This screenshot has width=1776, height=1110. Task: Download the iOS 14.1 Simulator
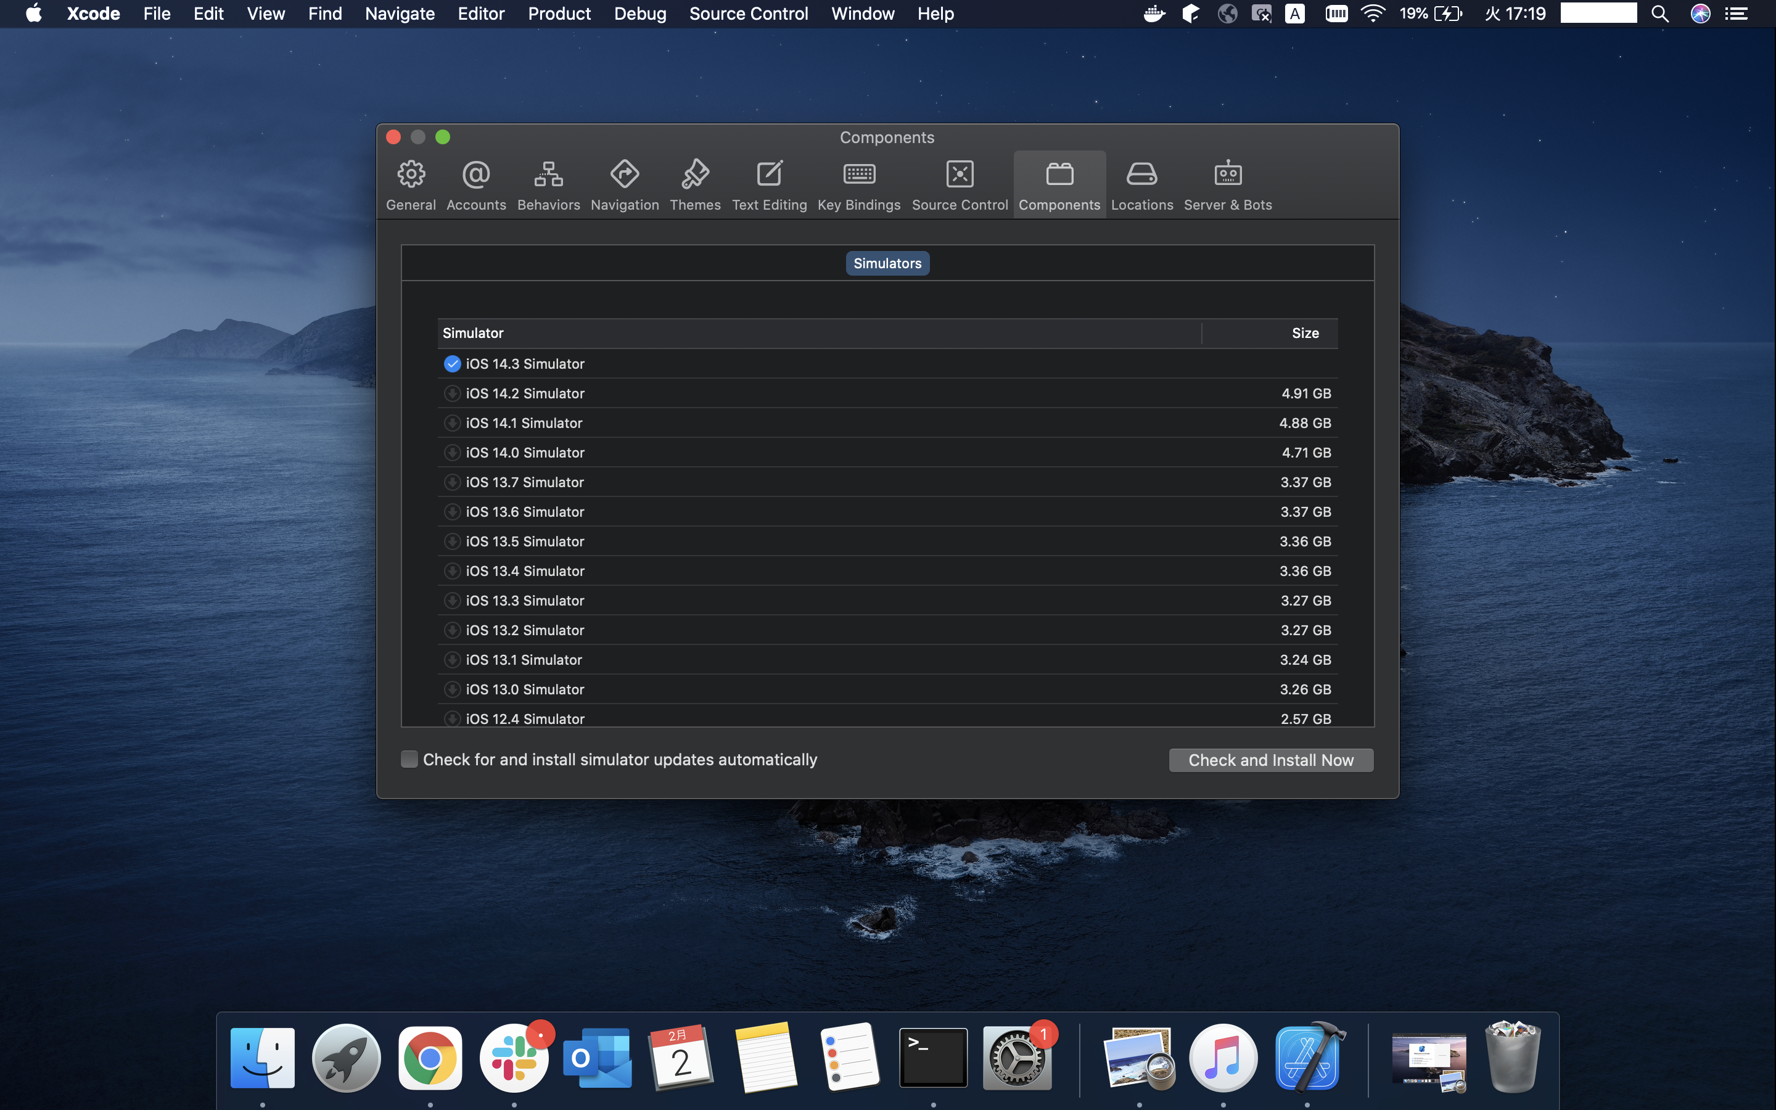[452, 423]
